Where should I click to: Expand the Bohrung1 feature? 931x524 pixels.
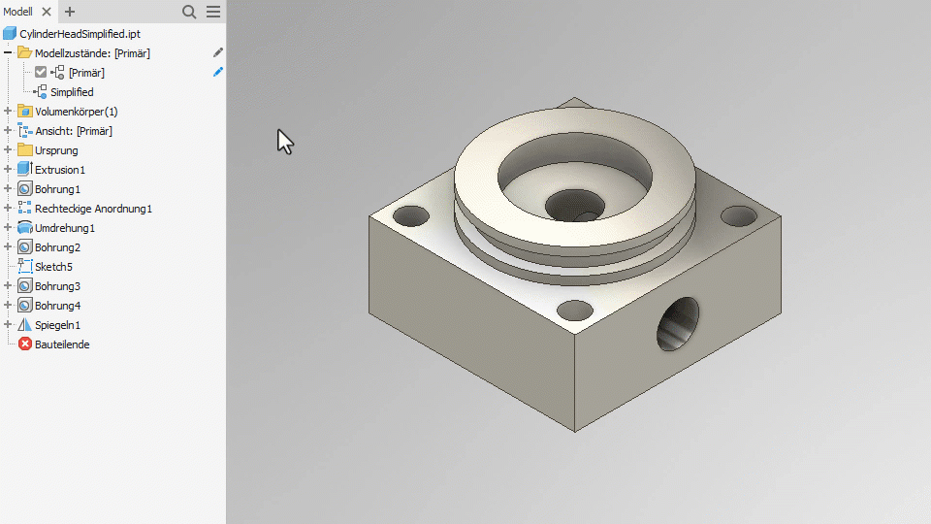(x=8, y=189)
